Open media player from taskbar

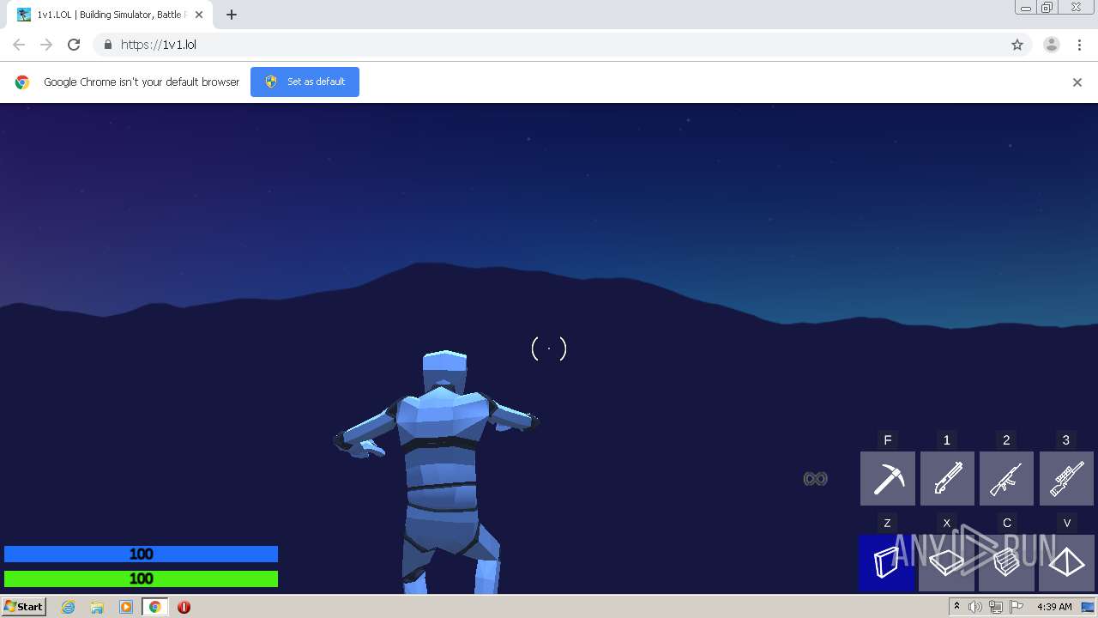[126, 607]
